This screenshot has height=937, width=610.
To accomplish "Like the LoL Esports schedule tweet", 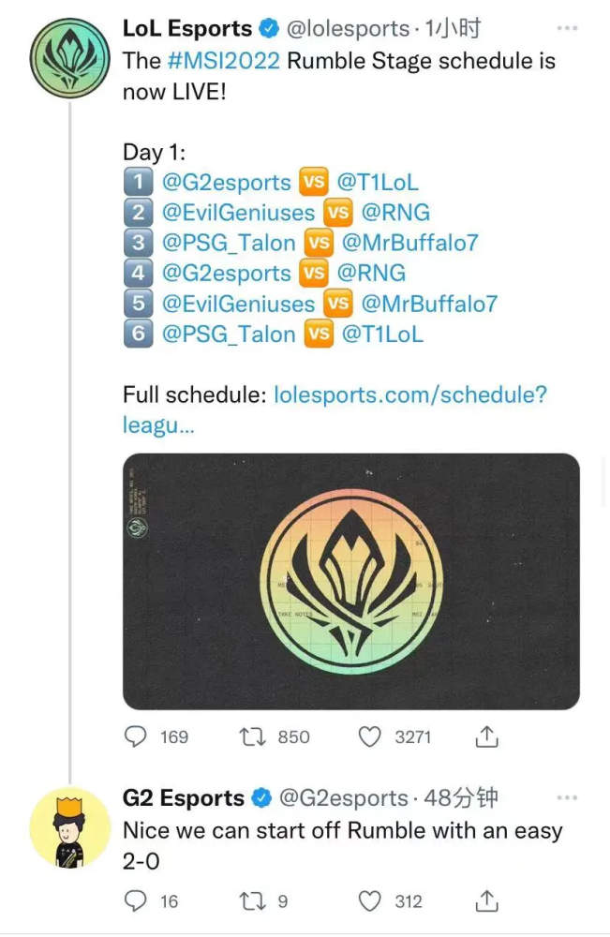I will [x=371, y=737].
